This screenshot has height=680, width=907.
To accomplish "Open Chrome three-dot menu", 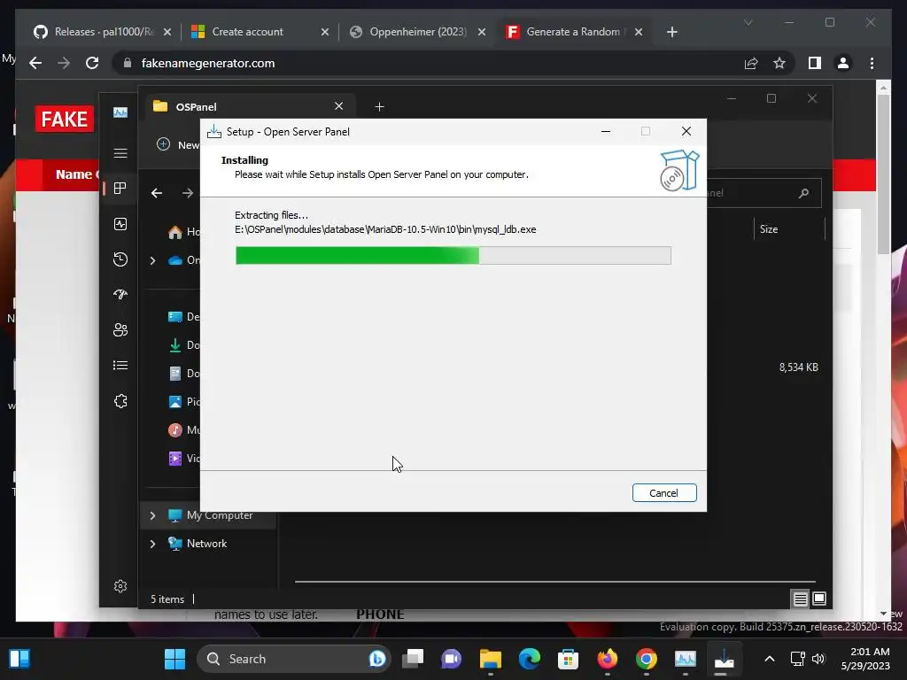I will click(x=872, y=63).
